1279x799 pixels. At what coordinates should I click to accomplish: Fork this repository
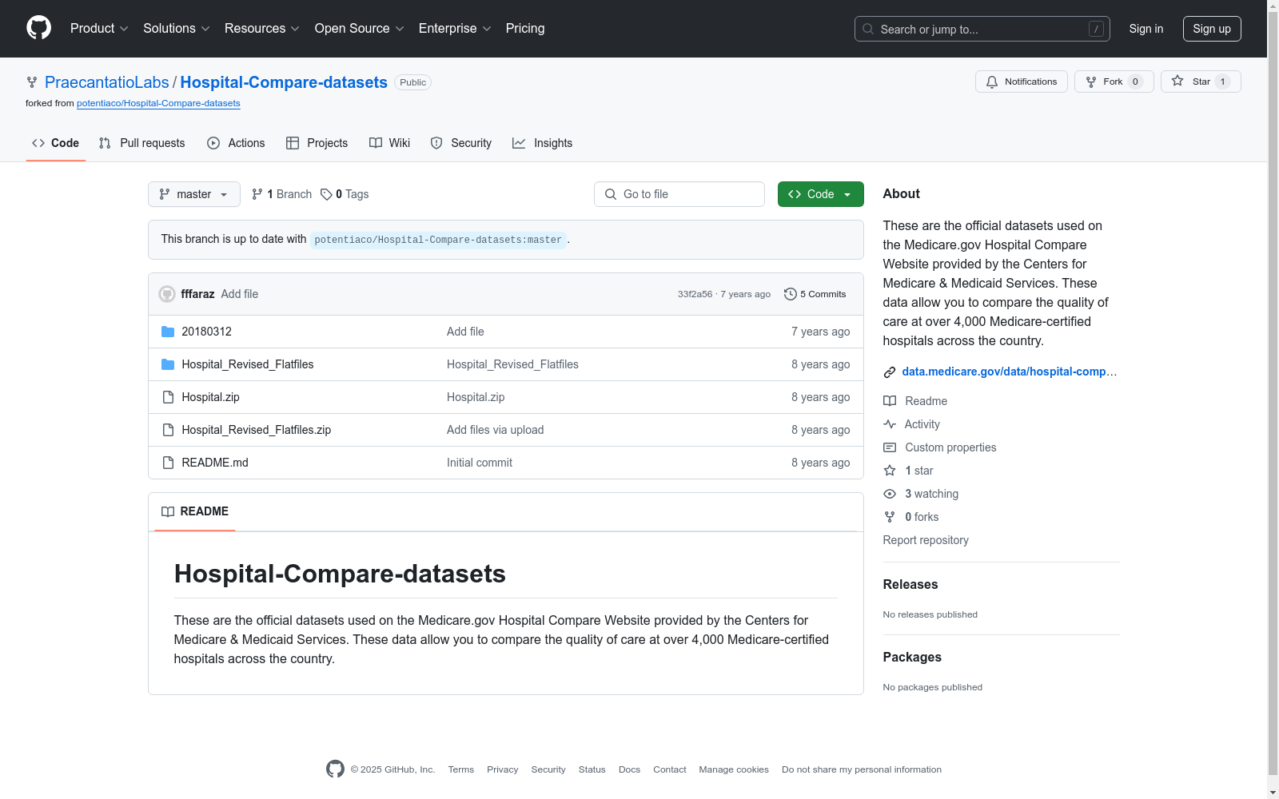pos(1114,81)
